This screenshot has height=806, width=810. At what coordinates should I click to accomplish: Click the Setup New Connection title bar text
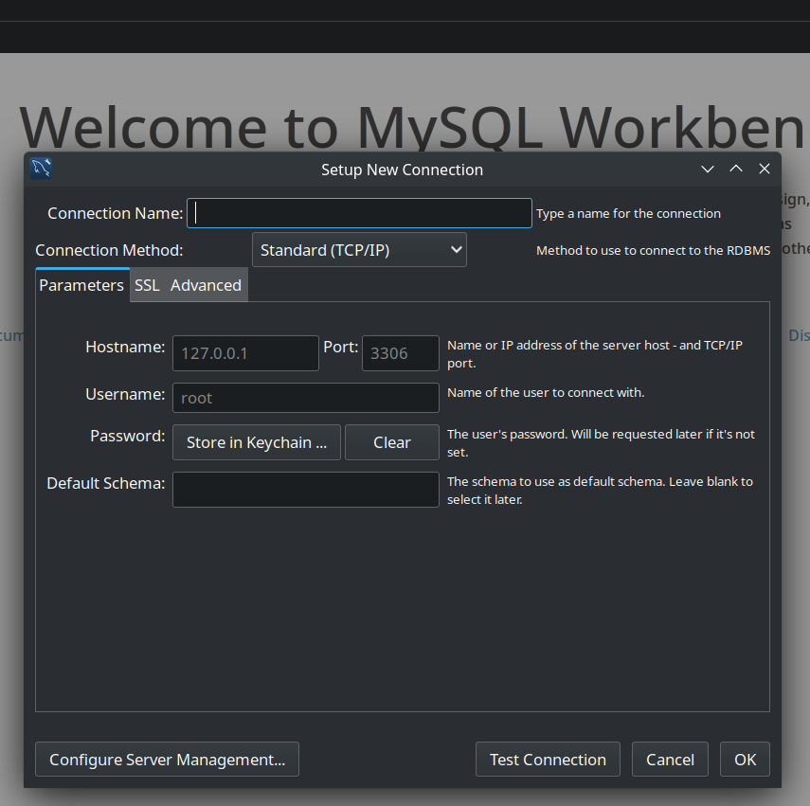point(402,170)
